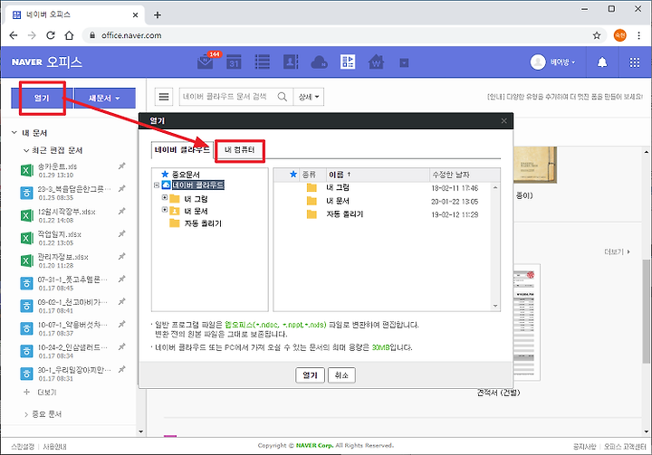
Task: Click file list scrollbar down arrow
Action: click(x=495, y=307)
